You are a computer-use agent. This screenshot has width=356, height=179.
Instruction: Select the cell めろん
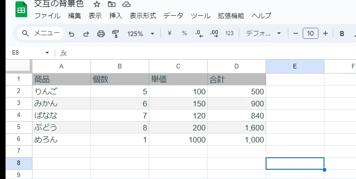click(x=61, y=140)
